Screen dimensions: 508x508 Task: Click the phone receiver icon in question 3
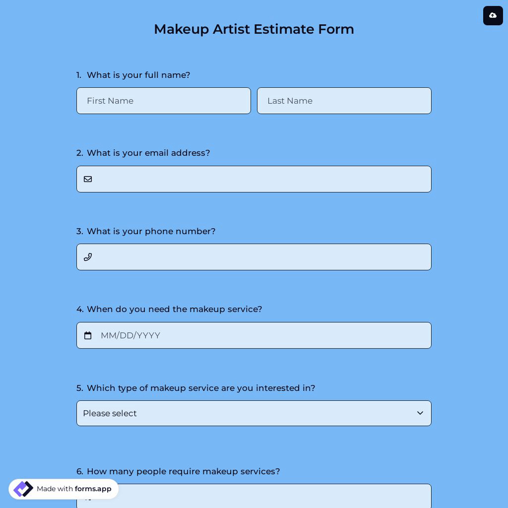coord(88,257)
